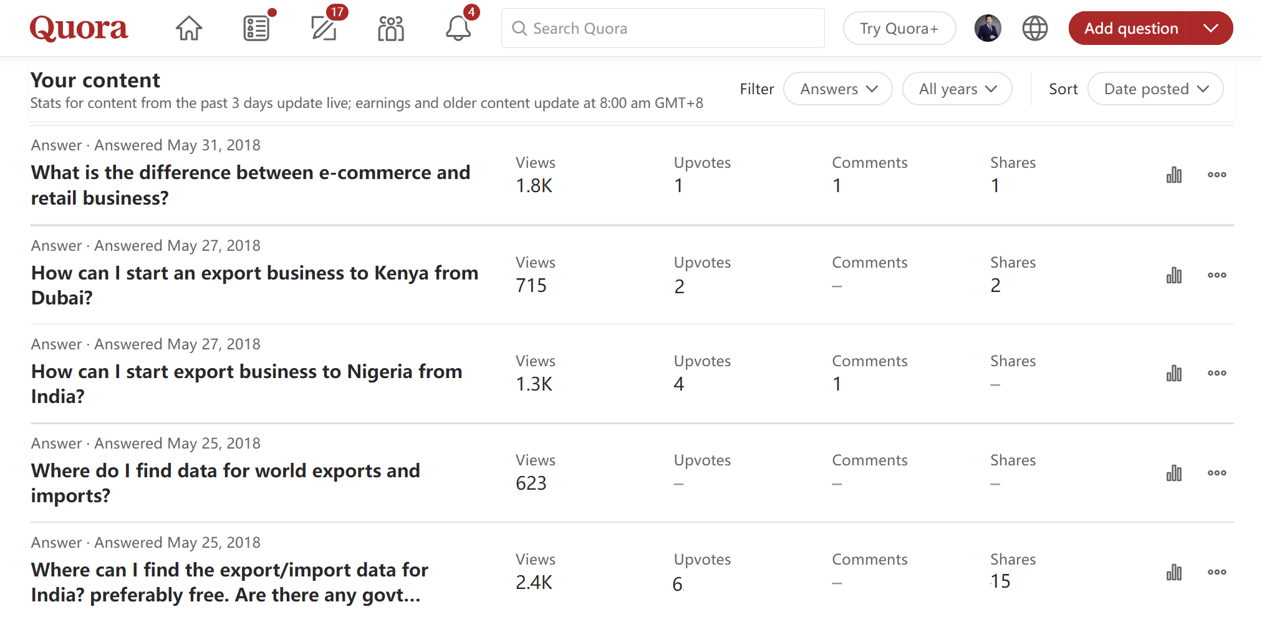Click the Quora logo

79,28
